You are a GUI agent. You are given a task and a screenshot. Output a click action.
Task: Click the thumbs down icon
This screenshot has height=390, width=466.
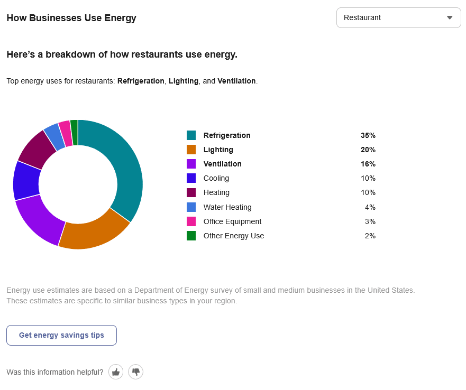click(x=135, y=372)
